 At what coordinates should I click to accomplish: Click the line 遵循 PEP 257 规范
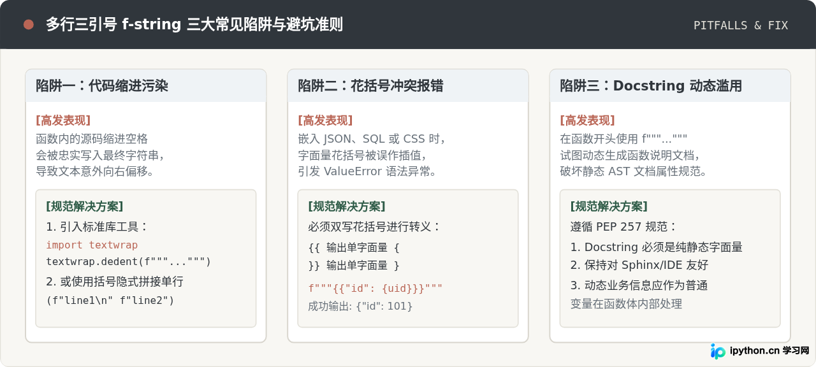pos(623,227)
